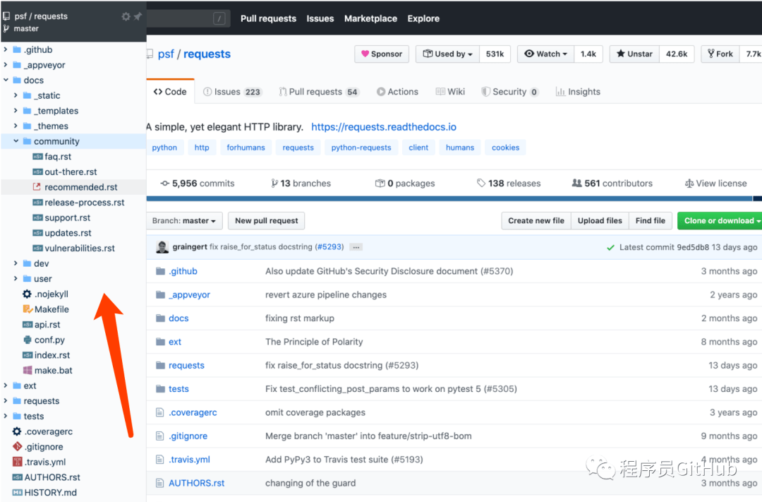Click the language color bar
Viewport: 762px width, 502px height.
pyautogui.click(x=452, y=199)
